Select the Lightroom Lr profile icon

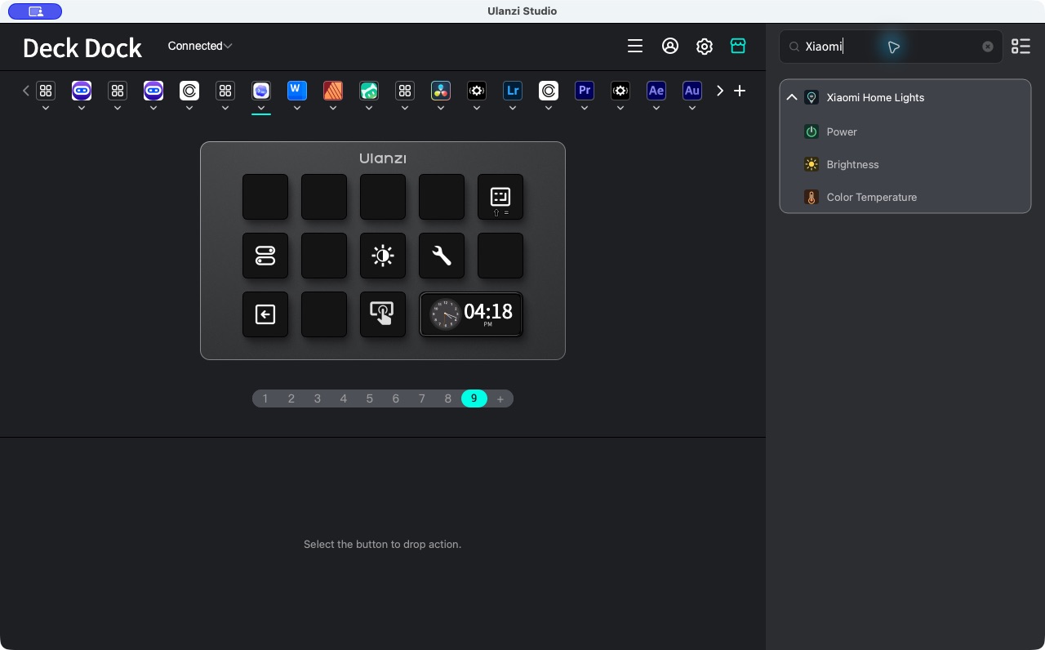513,90
